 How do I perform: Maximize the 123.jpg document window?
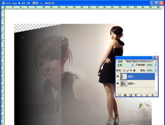coord(157,3)
